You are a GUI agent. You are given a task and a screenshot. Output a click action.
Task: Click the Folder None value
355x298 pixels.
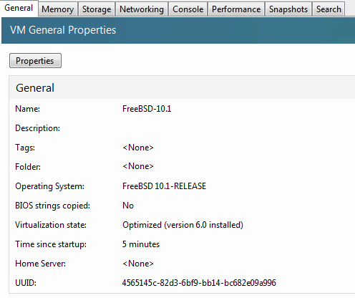(x=138, y=166)
